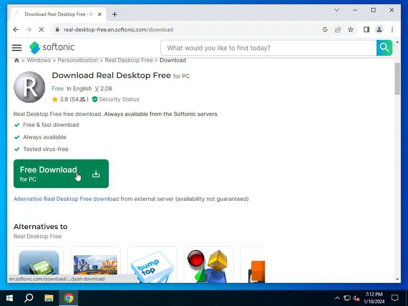The image size is (408, 306).
Task: Stop page loading with the X button
Action: tap(41, 29)
